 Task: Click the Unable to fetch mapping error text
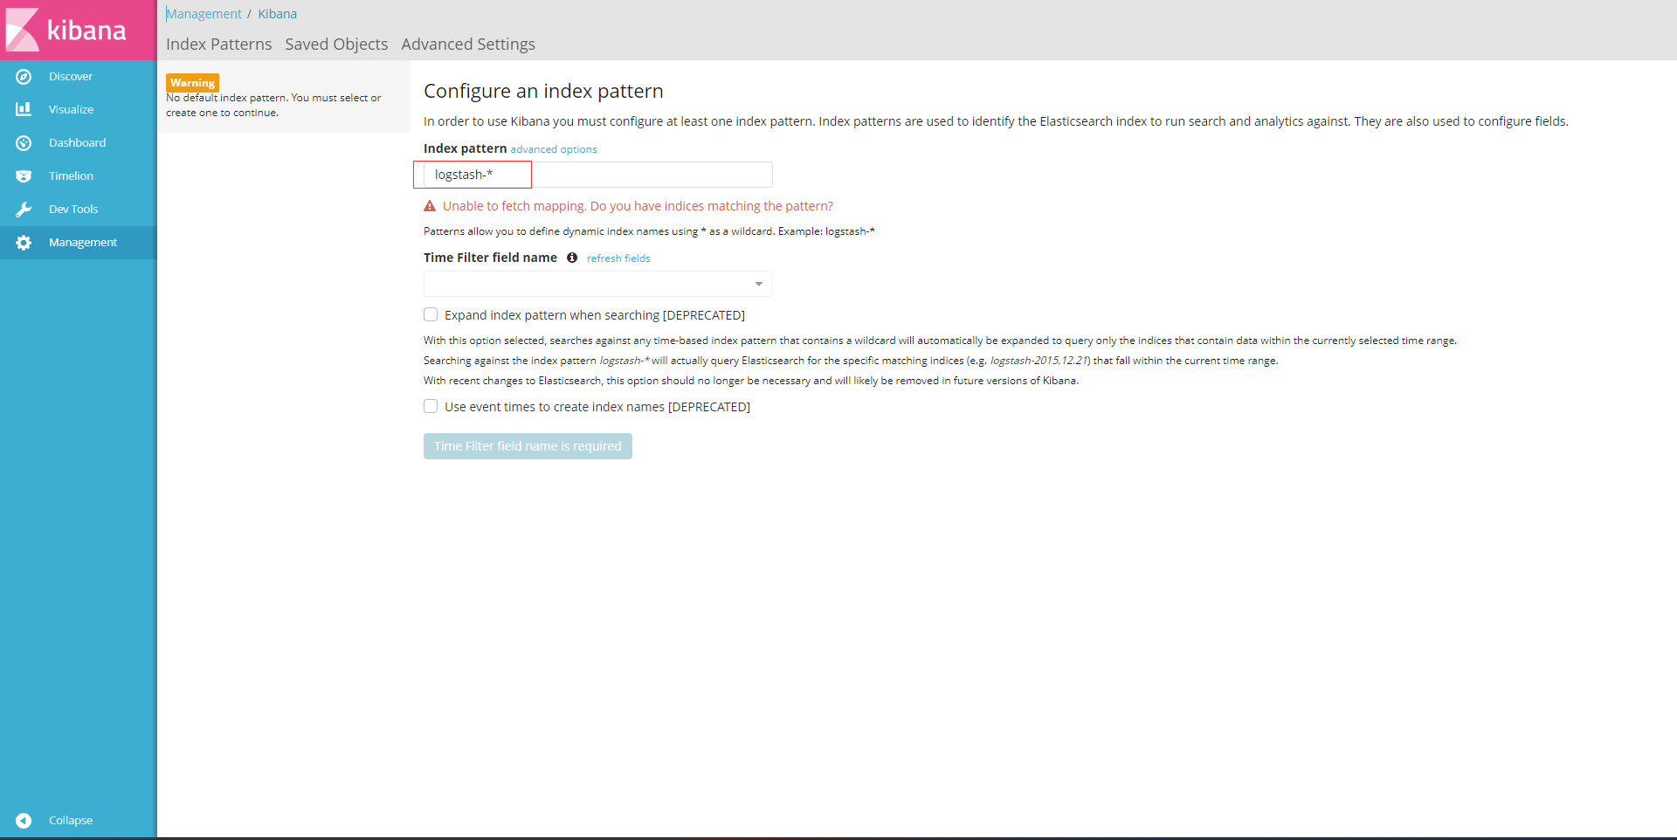(x=638, y=206)
